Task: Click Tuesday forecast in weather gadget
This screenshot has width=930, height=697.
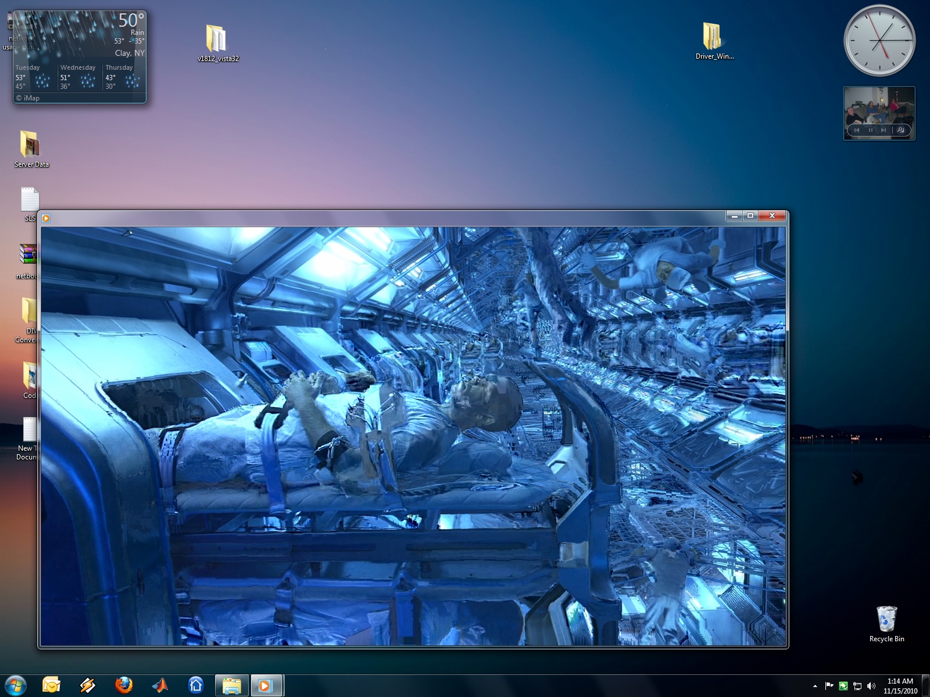Action: pyautogui.click(x=35, y=77)
